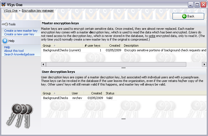
Task: Click the mrchev user cell
Action: click(77, 98)
